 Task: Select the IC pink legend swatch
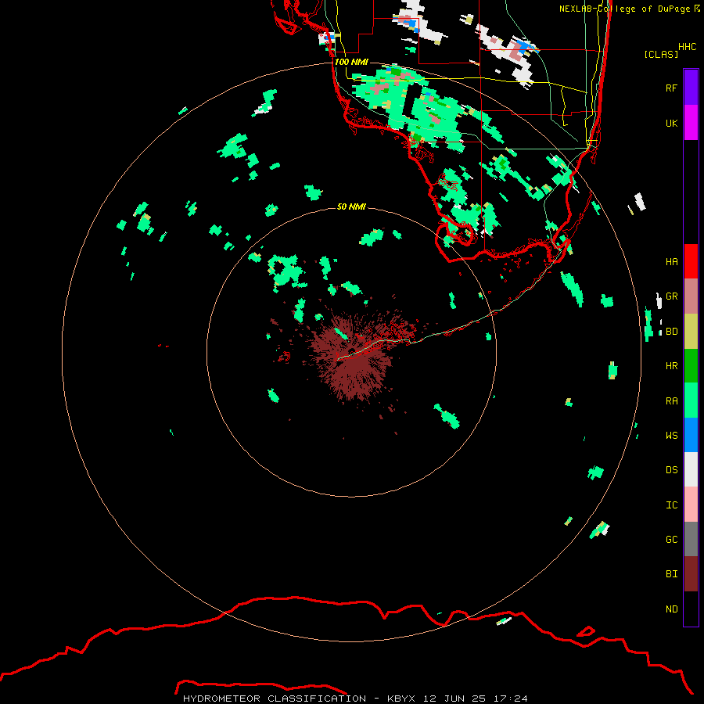[x=691, y=505]
